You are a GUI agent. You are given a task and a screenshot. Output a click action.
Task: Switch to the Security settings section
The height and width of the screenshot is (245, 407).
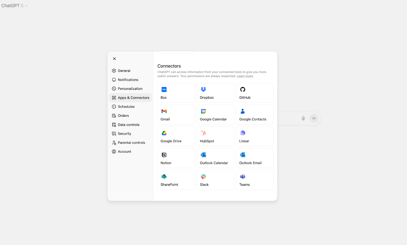pos(124,133)
